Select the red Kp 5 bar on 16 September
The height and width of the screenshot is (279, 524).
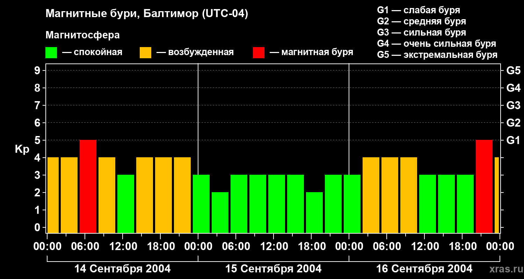pyautogui.click(x=484, y=186)
